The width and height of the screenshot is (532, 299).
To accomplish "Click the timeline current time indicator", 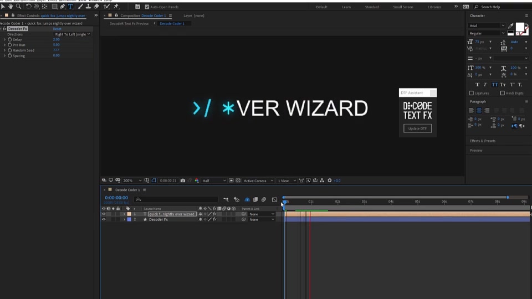I will [x=284, y=202].
